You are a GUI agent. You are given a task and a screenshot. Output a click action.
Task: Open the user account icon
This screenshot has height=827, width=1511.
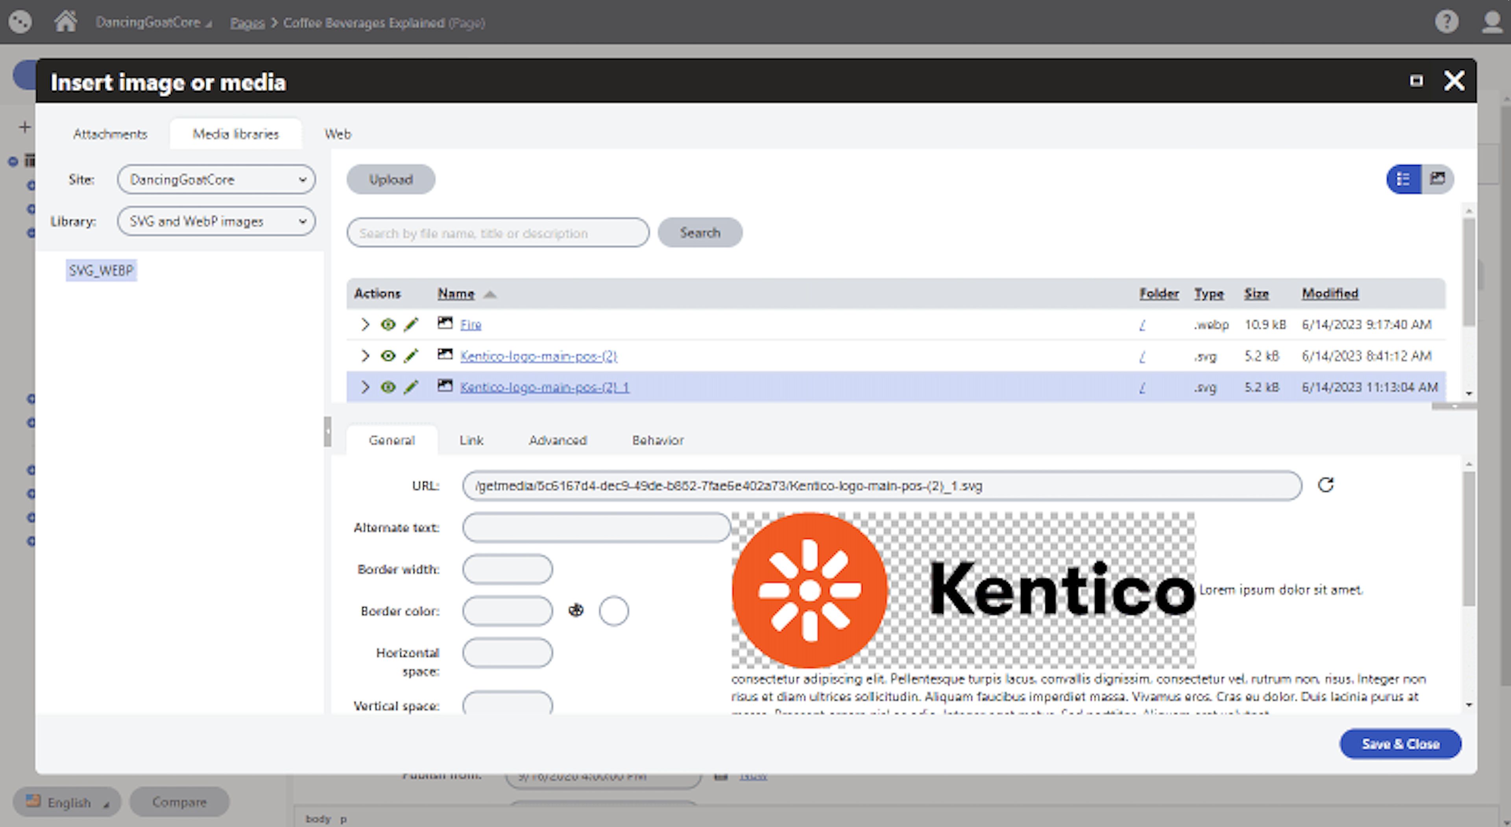(x=1492, y=22)
